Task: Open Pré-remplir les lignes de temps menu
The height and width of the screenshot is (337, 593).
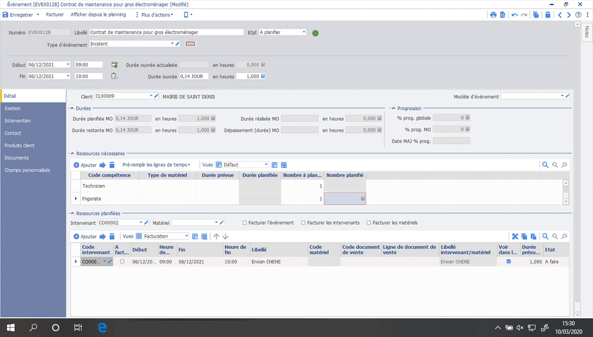Action: coord(156,165)
